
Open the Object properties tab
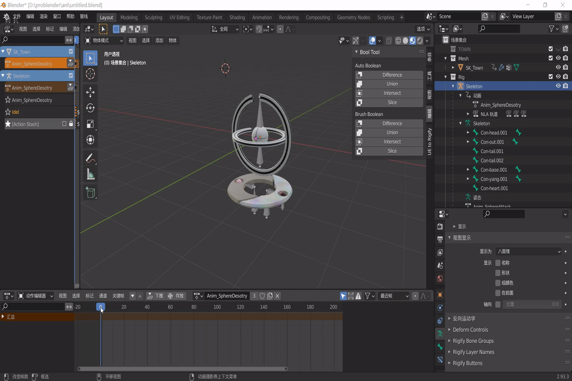(x=440, y=295)
